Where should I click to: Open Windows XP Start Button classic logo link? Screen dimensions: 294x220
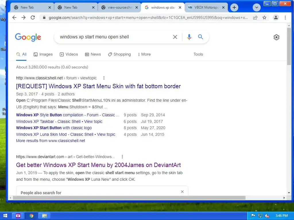54,128
